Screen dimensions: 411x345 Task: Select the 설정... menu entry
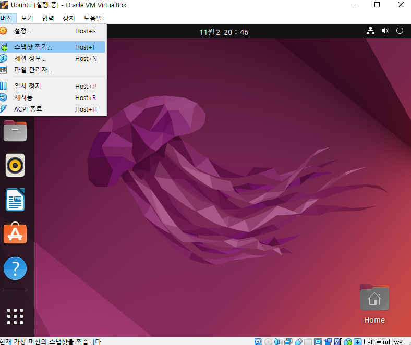tap(53, 31)
